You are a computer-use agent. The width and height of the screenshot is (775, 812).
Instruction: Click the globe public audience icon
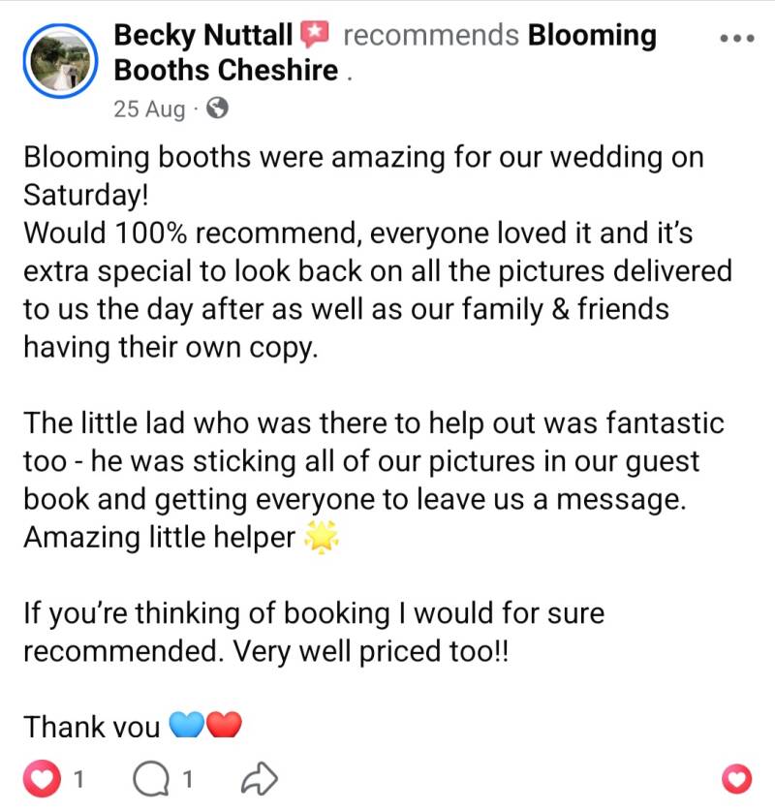pos(218,109)
